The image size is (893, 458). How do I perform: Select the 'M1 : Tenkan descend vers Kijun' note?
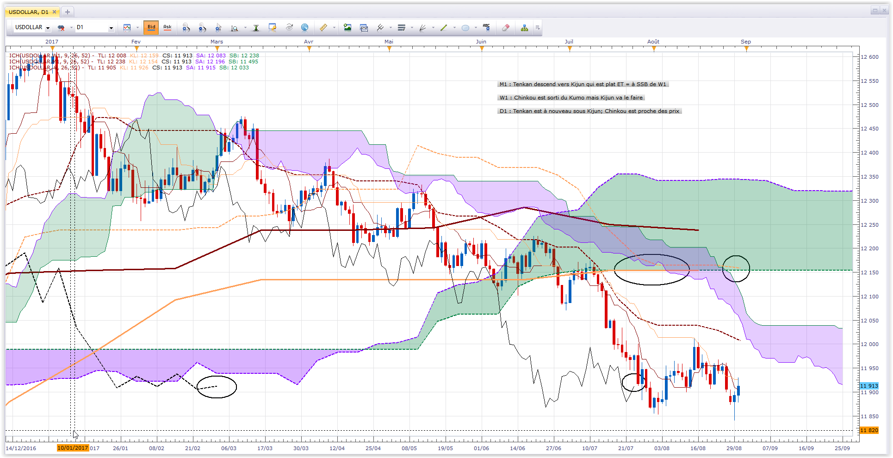coord(583,84)
